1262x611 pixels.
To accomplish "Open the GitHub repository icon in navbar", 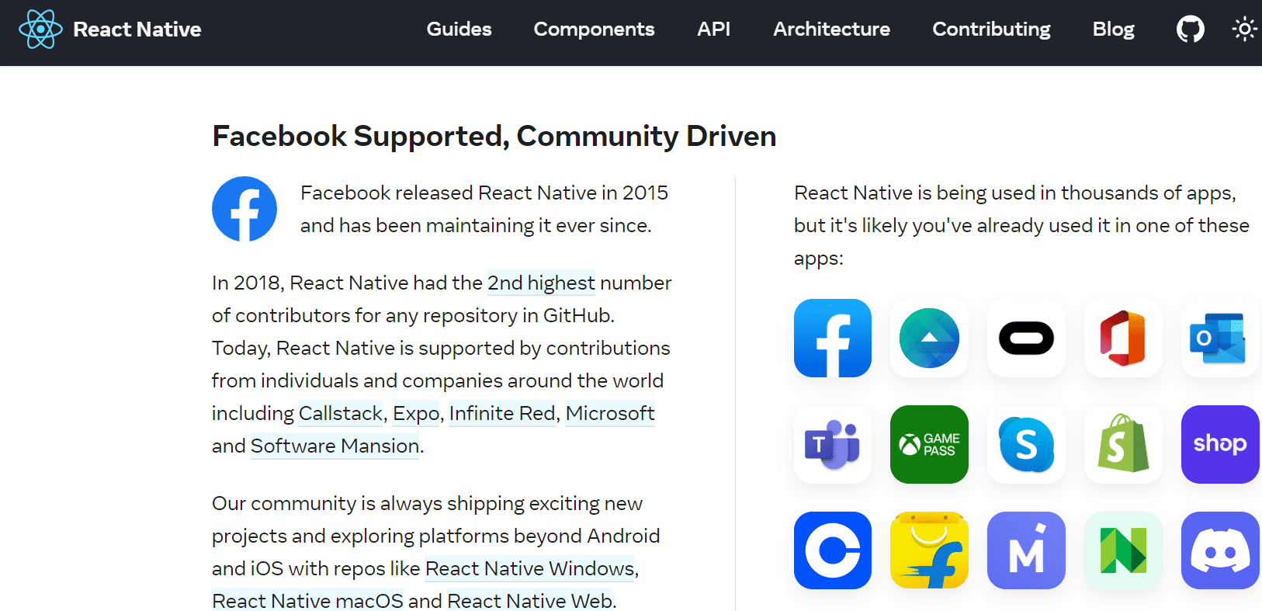I will pos(1191,30).
